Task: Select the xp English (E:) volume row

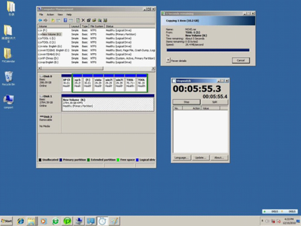Action: [x=96, y=62]
